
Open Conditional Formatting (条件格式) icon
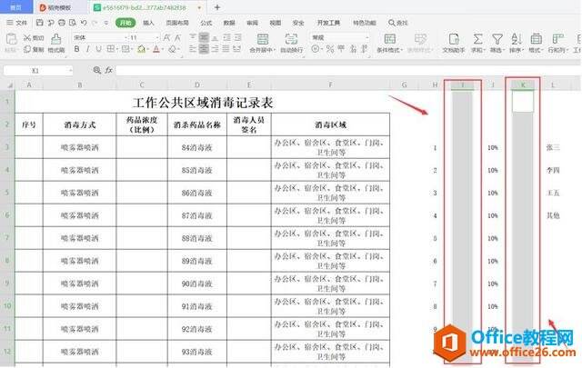tap(388, 37)
